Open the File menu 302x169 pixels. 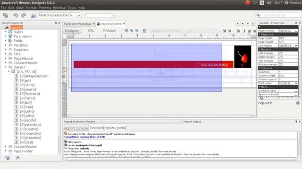tap(3, 8)
